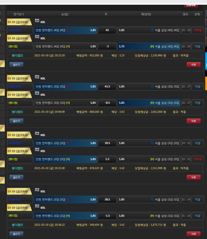207x239 pixels.
Task: Click the red up arrow in the 4Q over/under row
Action: coord(68,30)
